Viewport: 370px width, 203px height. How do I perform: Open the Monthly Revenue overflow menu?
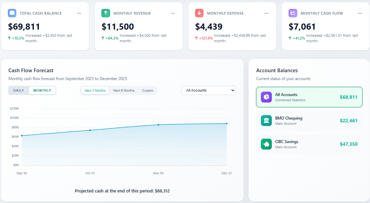pyautogui.click(x=173, y=13)
